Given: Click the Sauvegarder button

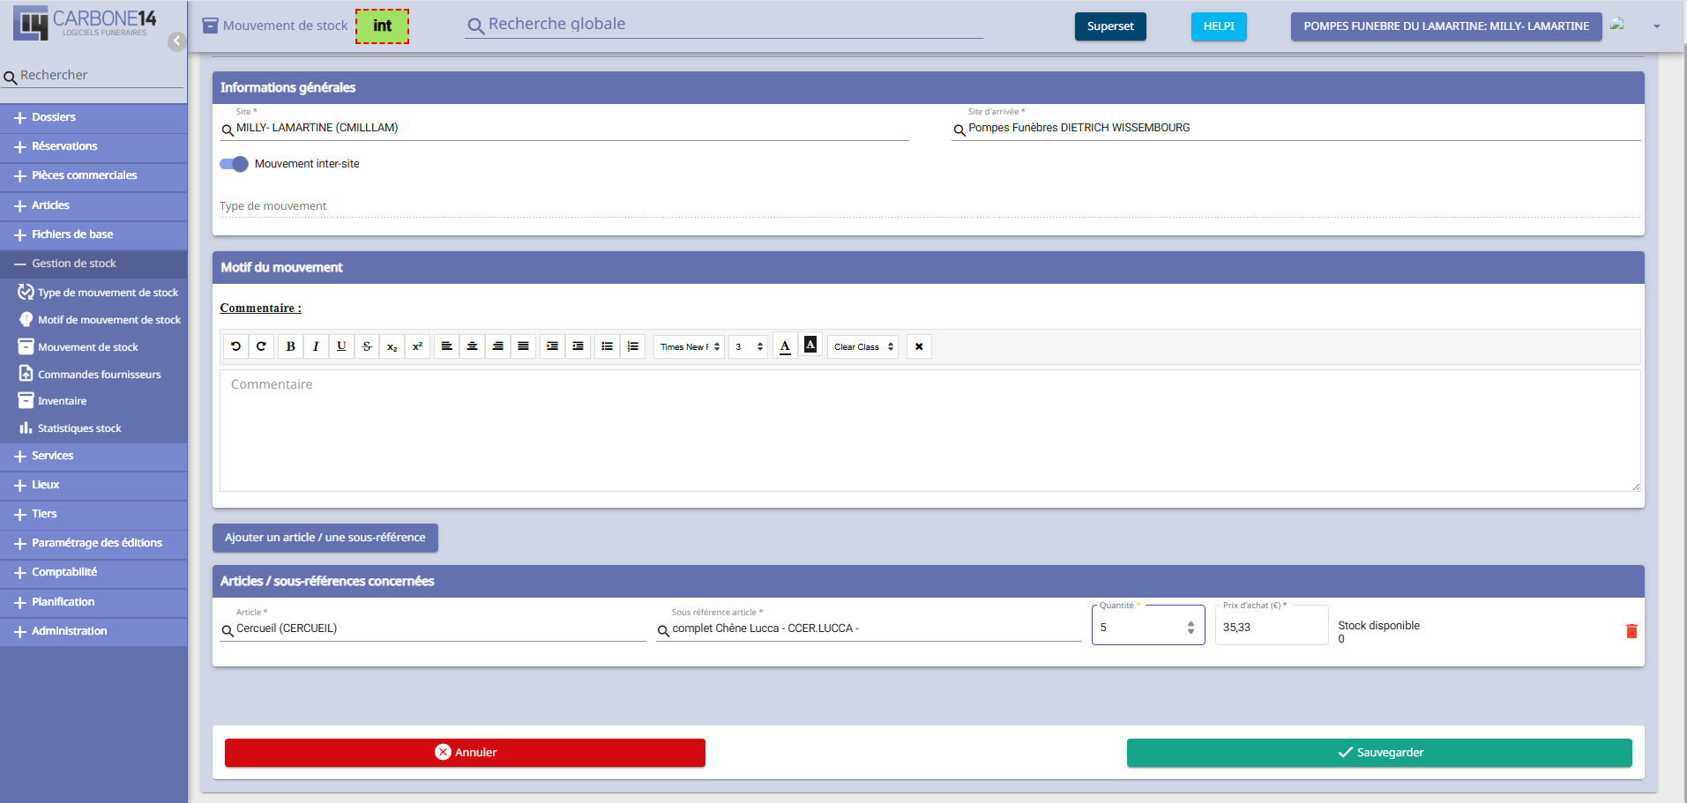Looking at the screenshot, I should 1378,753.
